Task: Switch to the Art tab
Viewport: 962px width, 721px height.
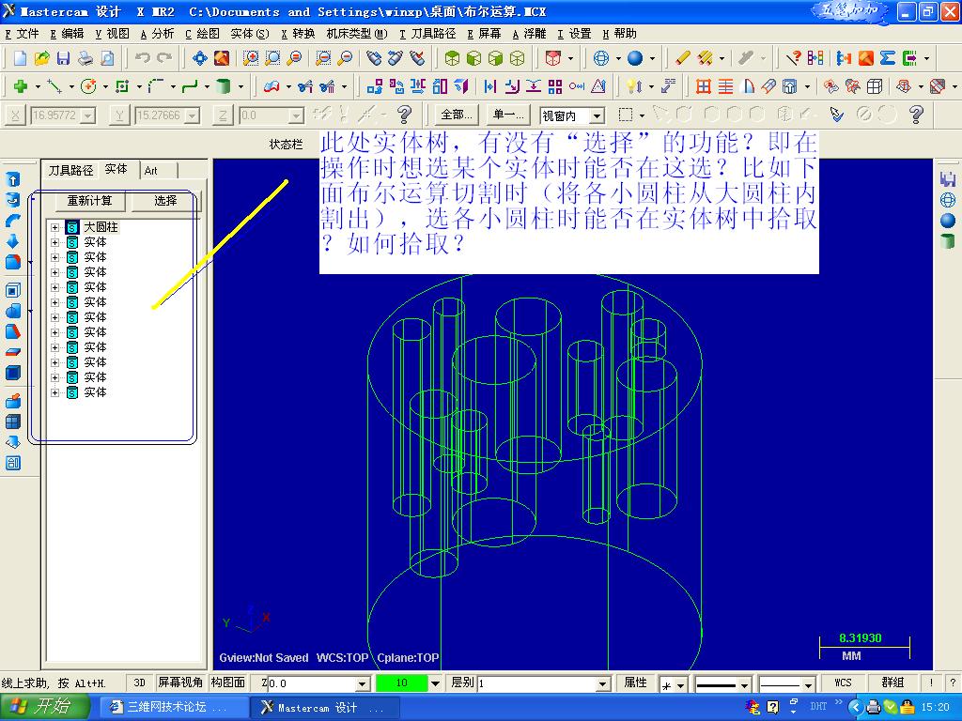Action: coord(151,171)
